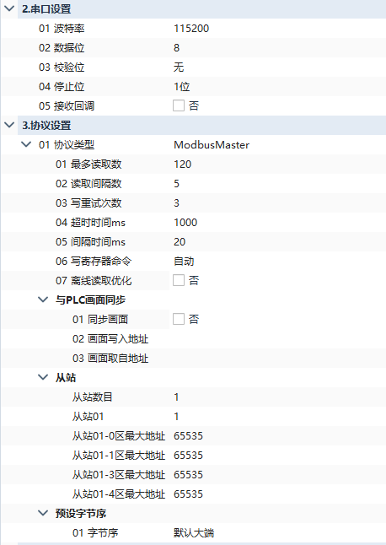Select the 从站01 row label
The width and height of the screenshot is (386, 545).
(x=88, y=417)
